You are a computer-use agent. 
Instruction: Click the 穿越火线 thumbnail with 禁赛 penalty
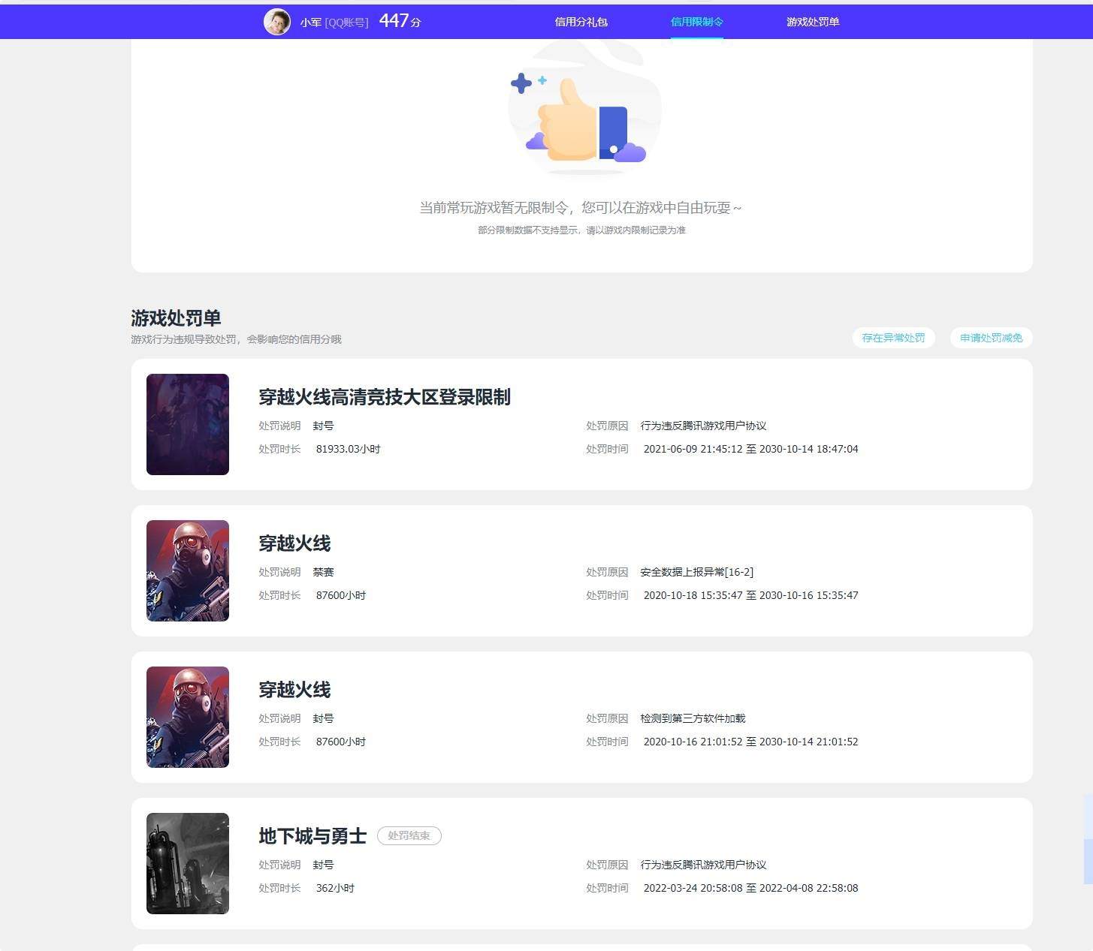click(188, 570)
